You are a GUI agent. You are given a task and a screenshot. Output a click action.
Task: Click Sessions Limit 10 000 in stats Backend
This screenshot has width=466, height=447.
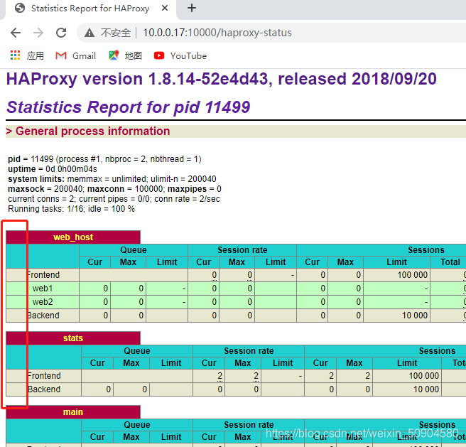click(x=426, y=389)
